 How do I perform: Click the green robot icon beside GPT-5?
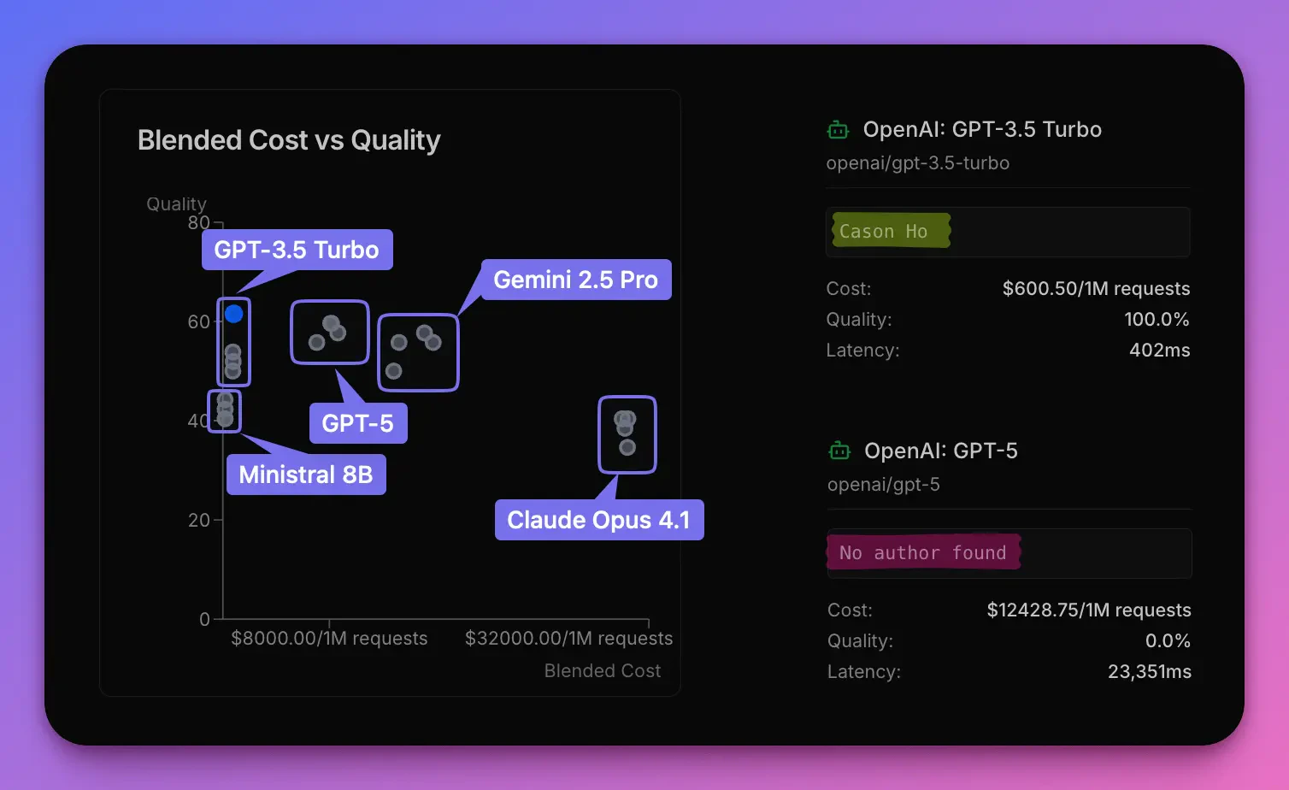pos(839,451)
